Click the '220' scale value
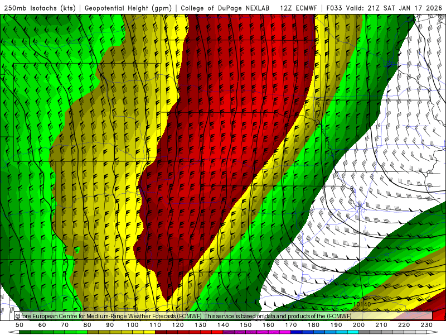This screenshot has width=446, height=335. [x=404, y=325]
